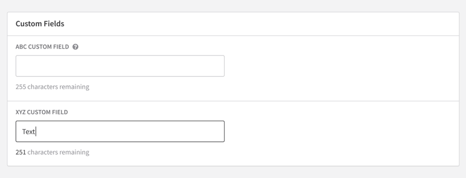Click the "XYZ CUSTOM FIELD" label
The image size is (466, 178).
tap(42, 112)
